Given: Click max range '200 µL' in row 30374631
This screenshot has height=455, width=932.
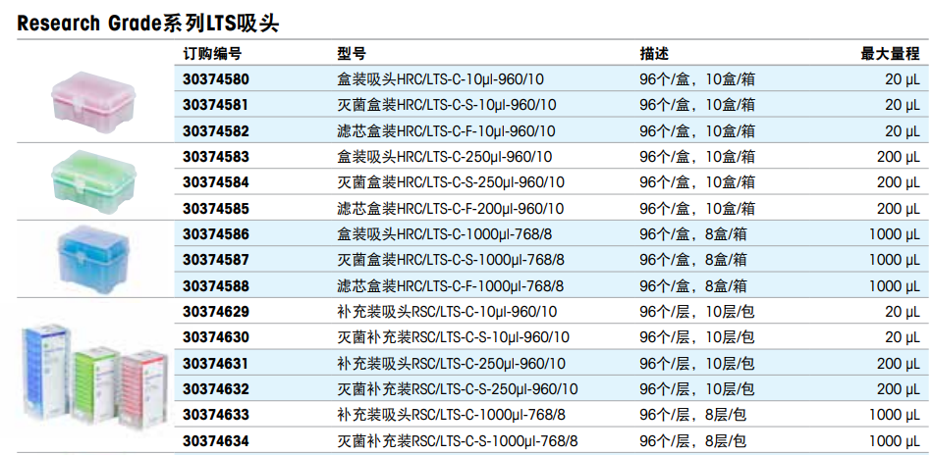Looking at the screenshot, I should point(899,363).
